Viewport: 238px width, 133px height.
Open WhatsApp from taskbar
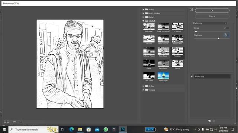pyautogui.click(x=106, y=129)
